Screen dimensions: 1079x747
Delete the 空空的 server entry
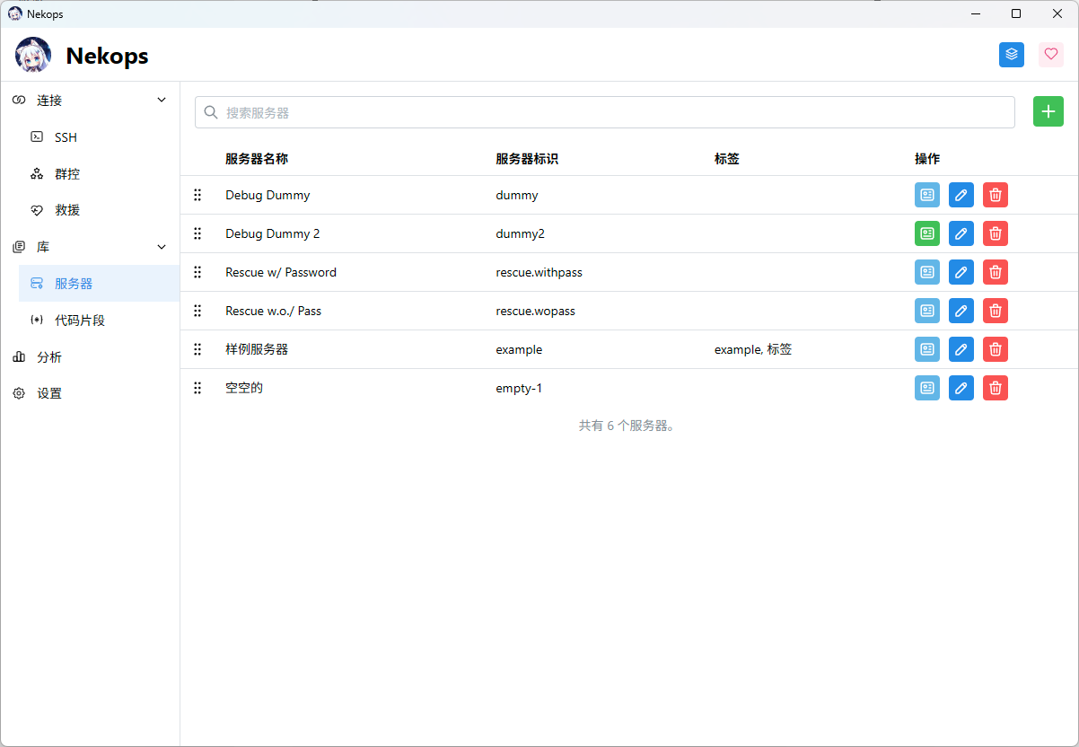(x=996, y=388)
